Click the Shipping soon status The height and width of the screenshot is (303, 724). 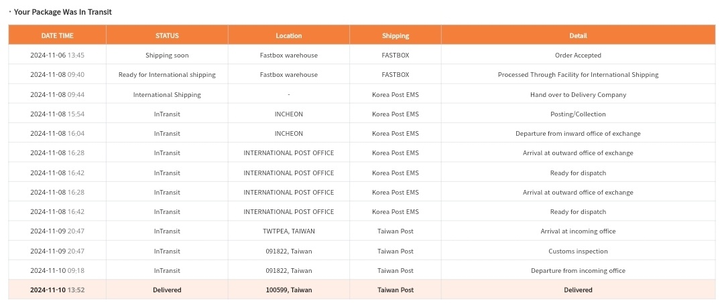[x=167, y=56]
